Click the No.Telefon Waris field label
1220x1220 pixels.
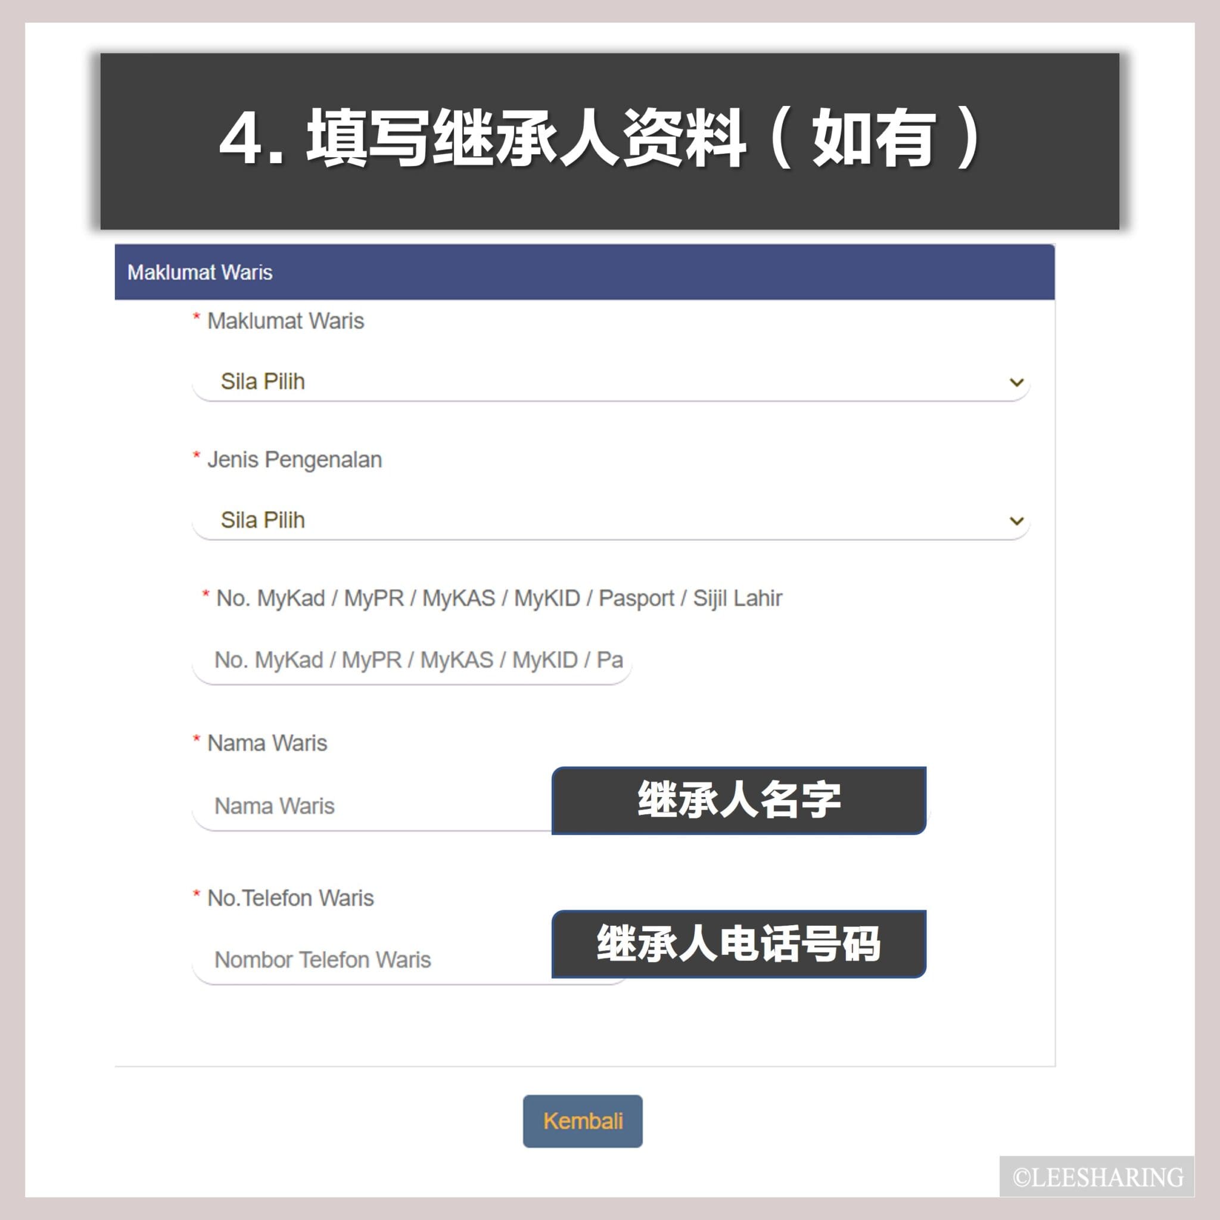[291, 898]
